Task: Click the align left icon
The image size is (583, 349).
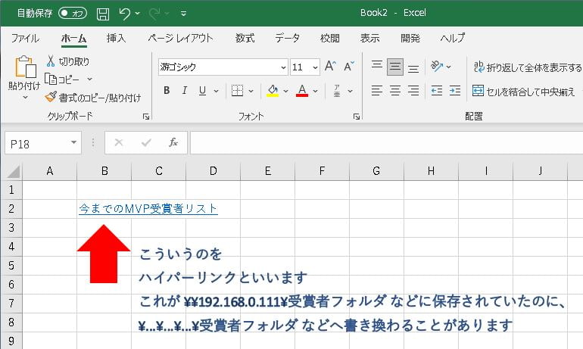Action: coord(376,90)
